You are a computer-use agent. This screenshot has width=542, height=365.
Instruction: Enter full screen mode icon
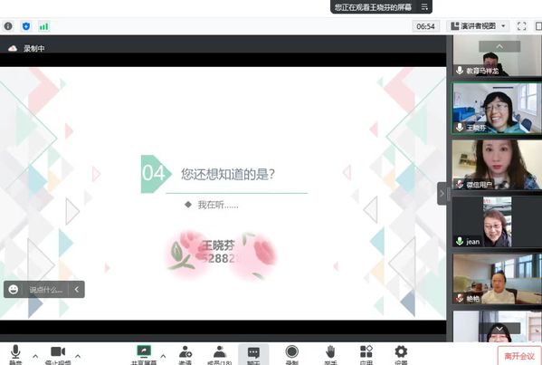[521, 26]
